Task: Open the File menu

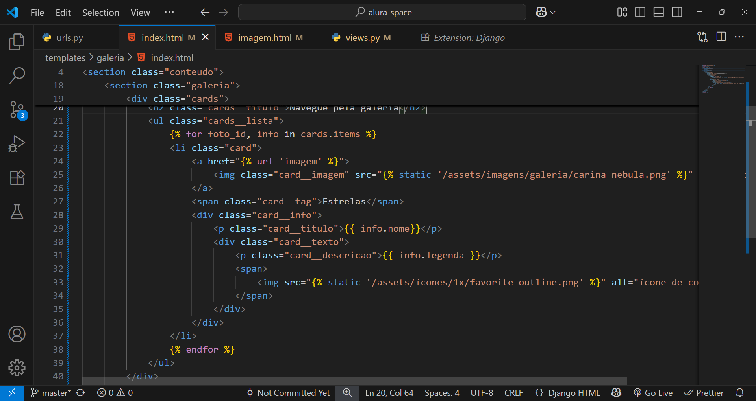Action: (37, 13)
